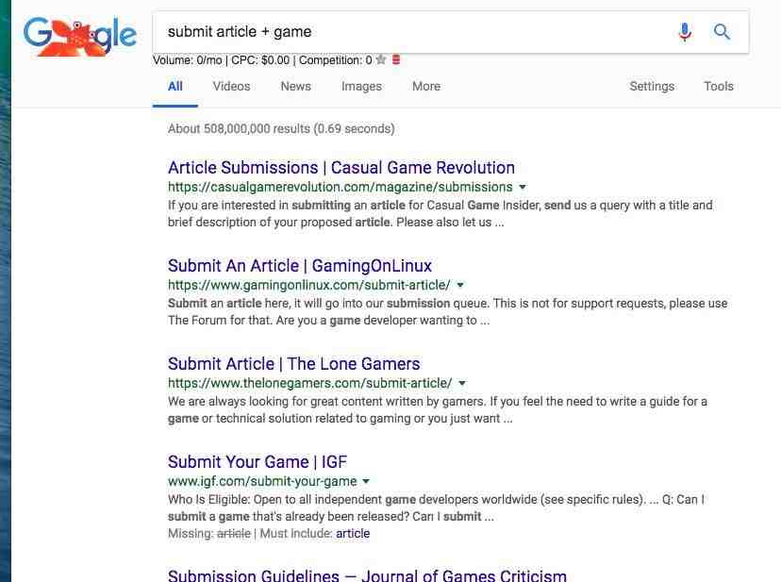
Task: Open the More menu
Action: click(425, 86)
